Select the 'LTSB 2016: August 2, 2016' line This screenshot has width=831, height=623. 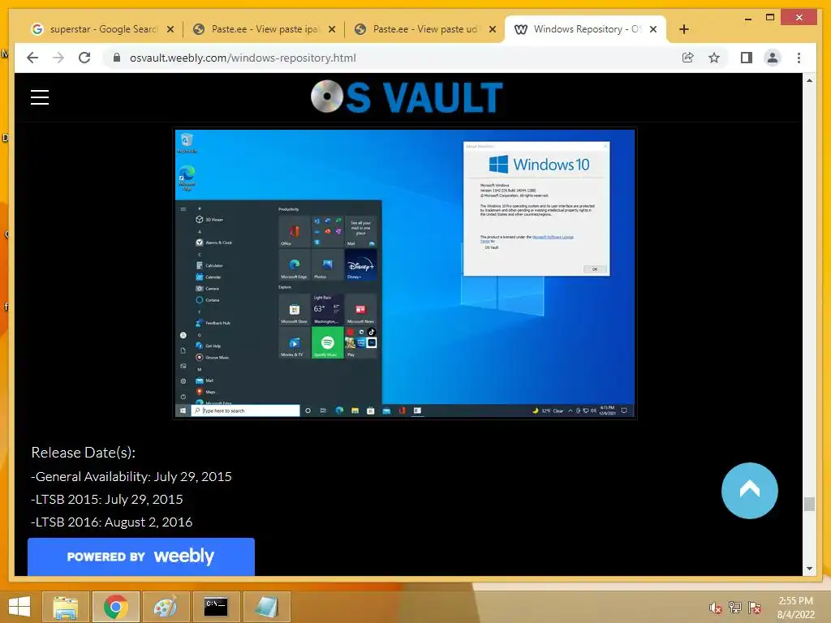(112, 522)
